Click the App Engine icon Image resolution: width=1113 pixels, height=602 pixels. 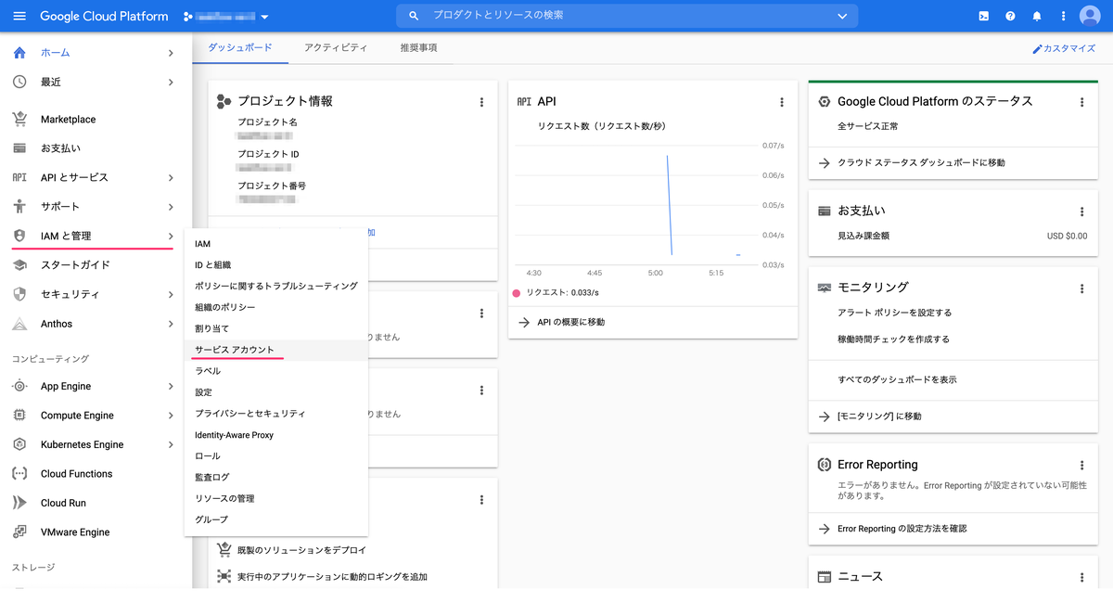(19, 386)
